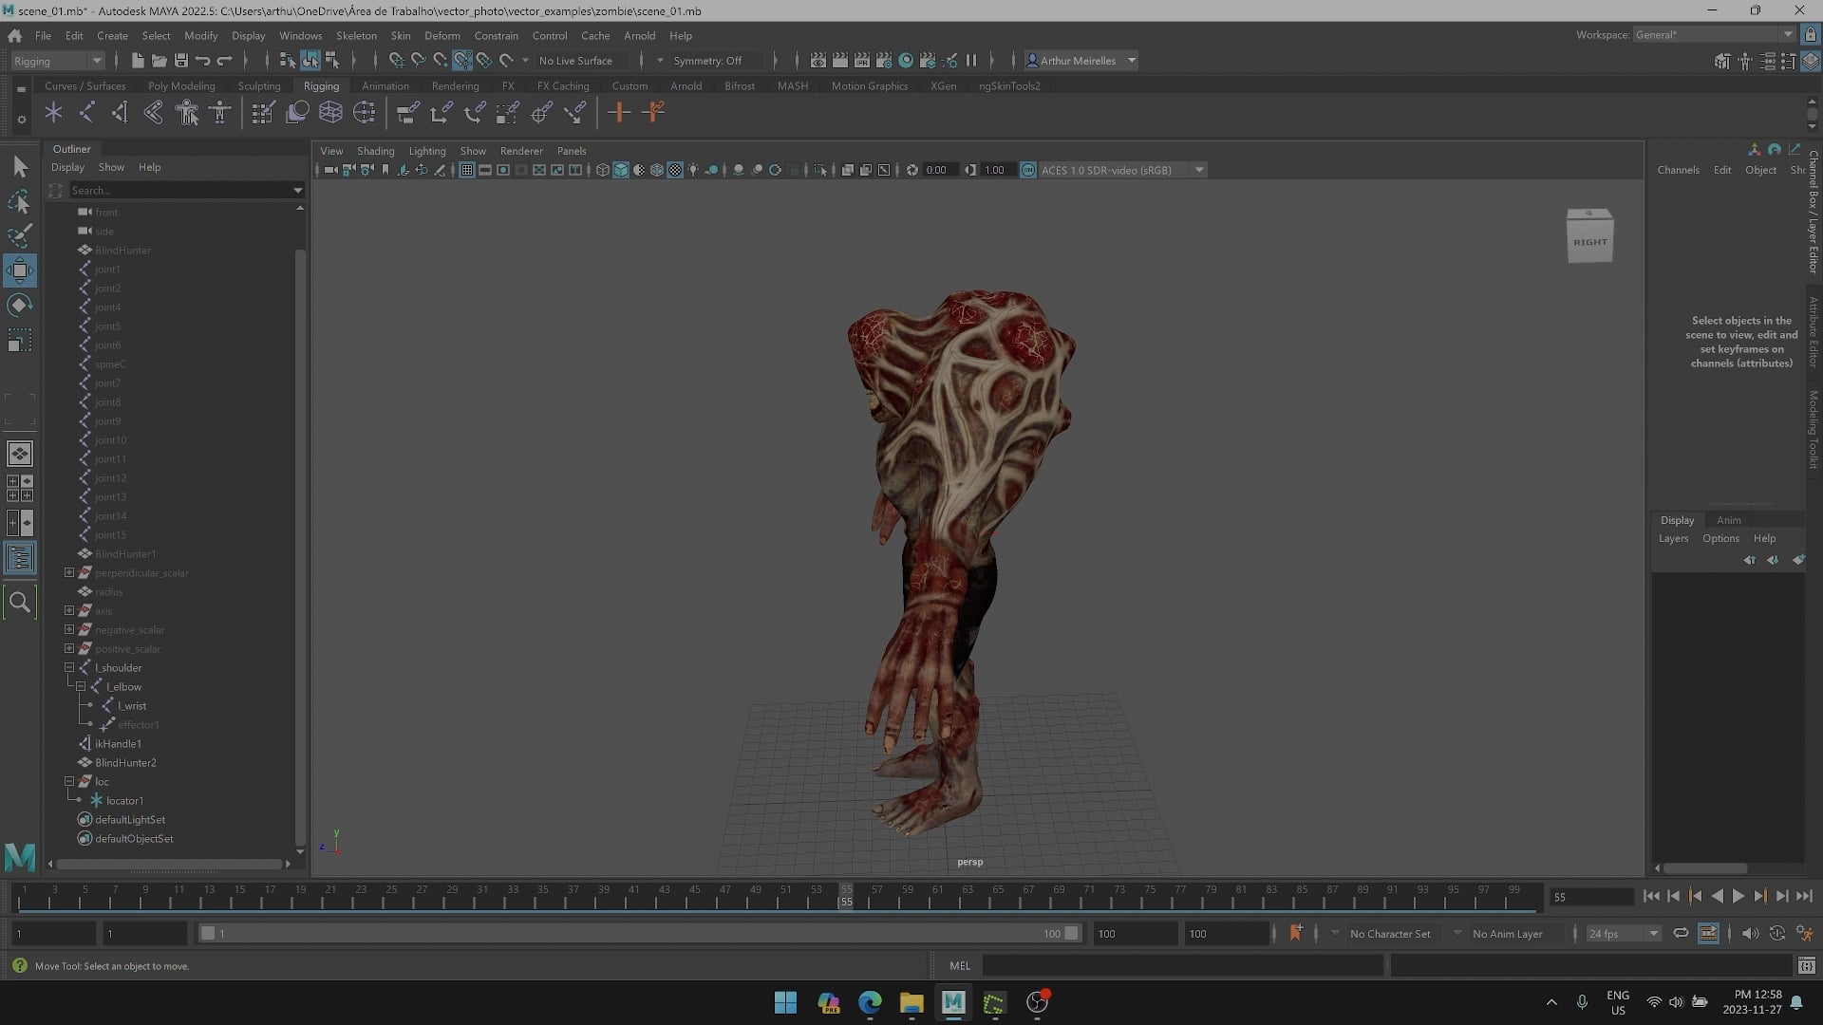Select the Rotate tool in toolbox
1823x1025 pixels.
tap(19, 306)
